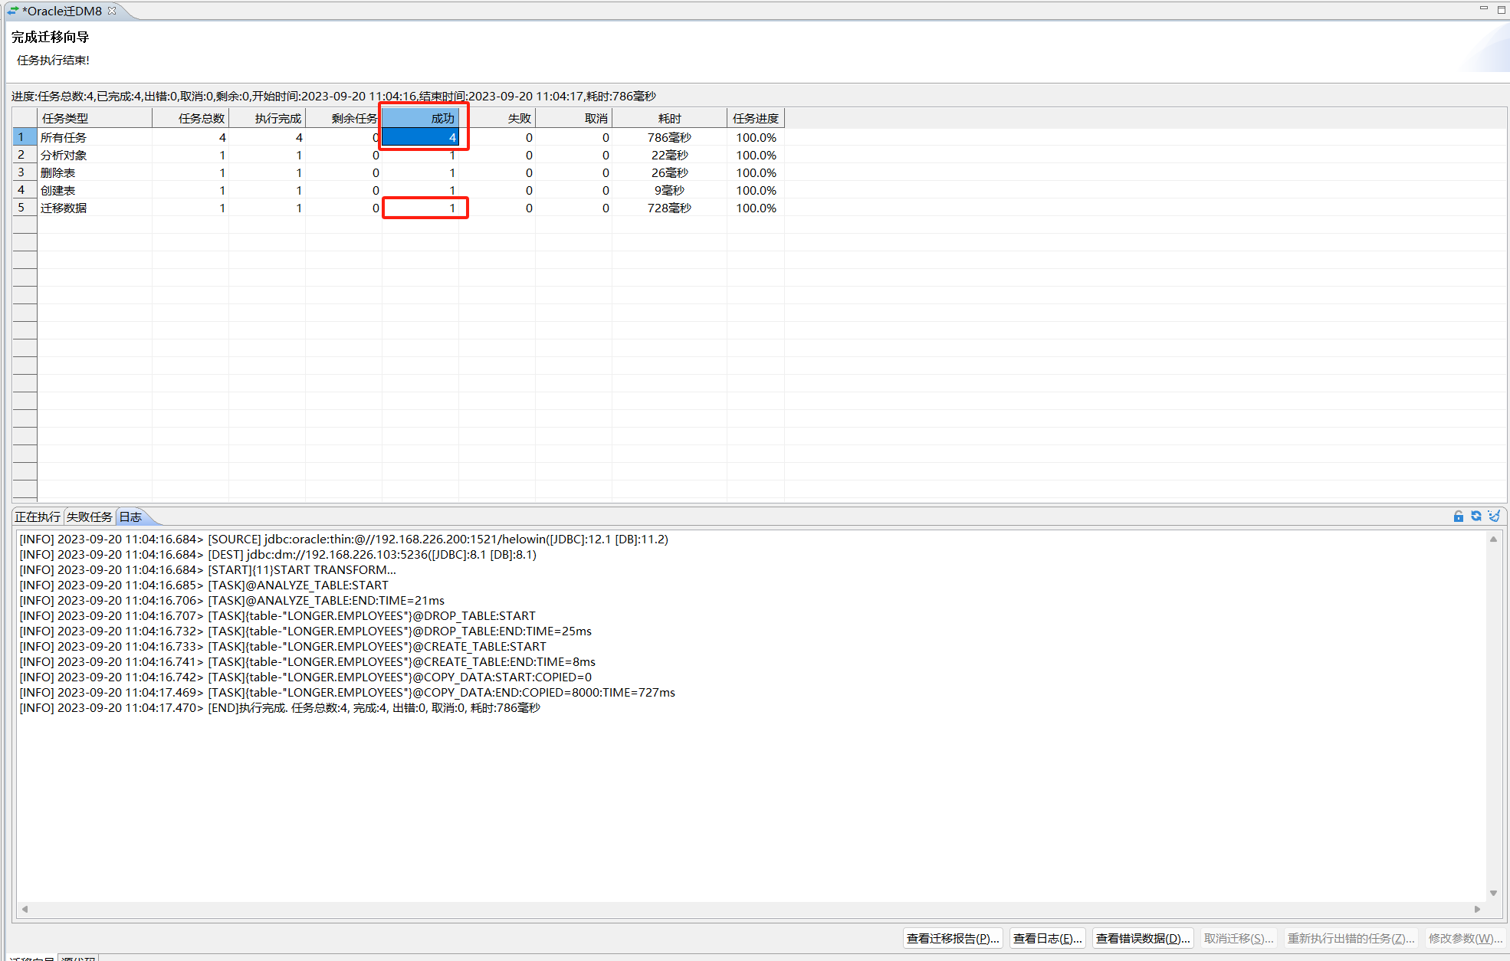Click the minimize editor pane icon
1510x961 pixels.
click(x=1483, y=8)
